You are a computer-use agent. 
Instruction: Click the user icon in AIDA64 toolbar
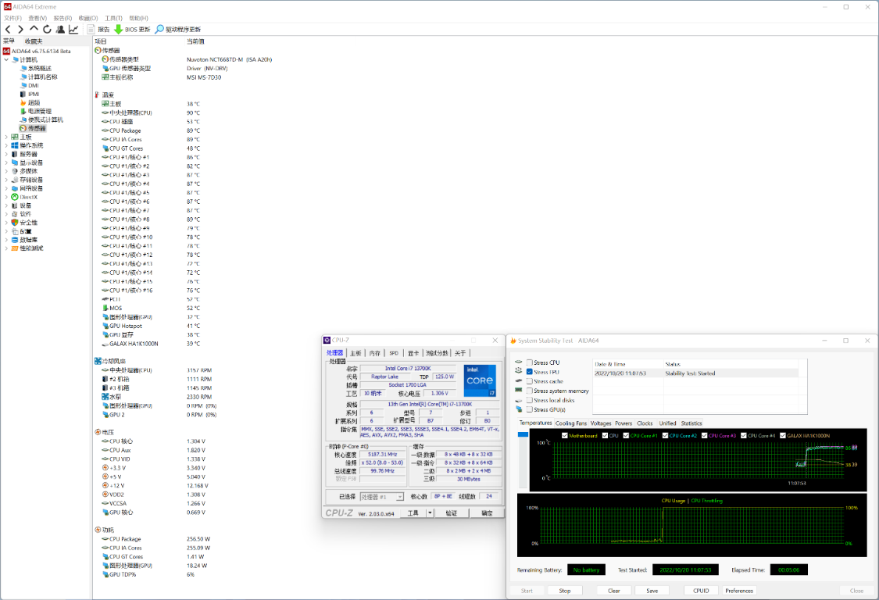(60, 29)
